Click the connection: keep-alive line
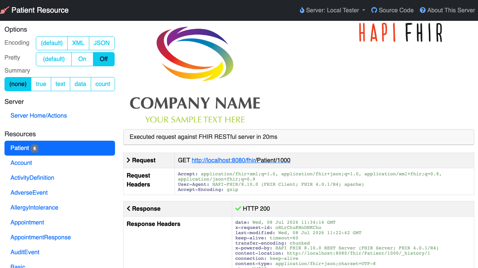The height and width of the screenshot is (268, 478). click(x=267, y=258)
